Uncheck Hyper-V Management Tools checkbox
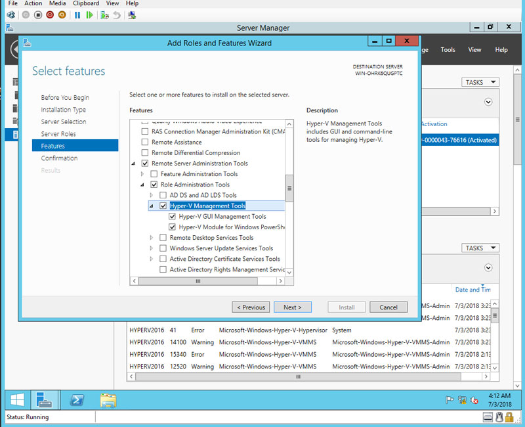Image resolution: width=525 pixels, height=427 pixels. click(x=163, y=206)
